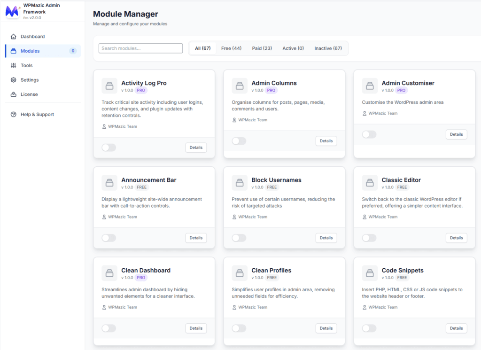View Details of Admin Columns
This screenshot has height=350, width=481.
326,141
